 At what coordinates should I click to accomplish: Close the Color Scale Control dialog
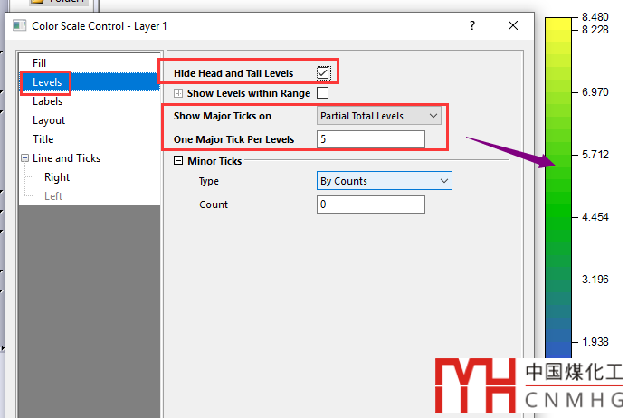point(513,25)
